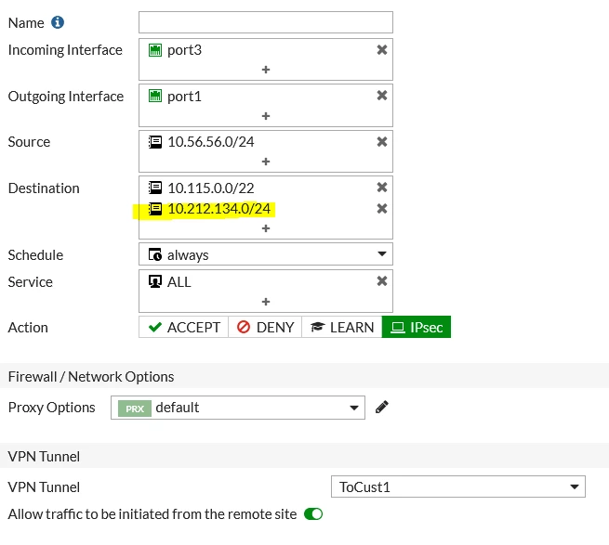Click address icon beside 10.115.0.0/22
The height and width of the screenshot is (545, 609).
click(155, 188)
